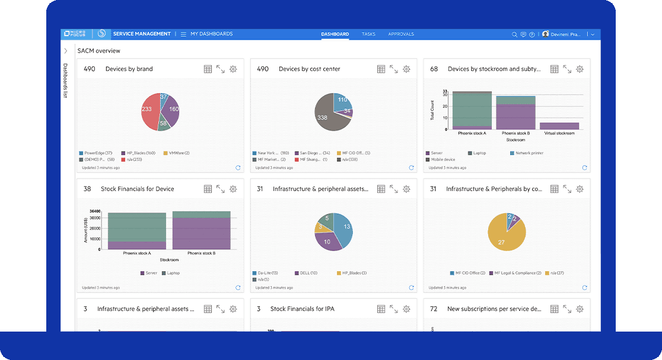Click the Micro Focus logo

pos(75,34)
